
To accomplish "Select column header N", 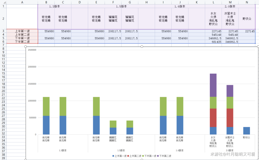I will (x=247, y=2).
